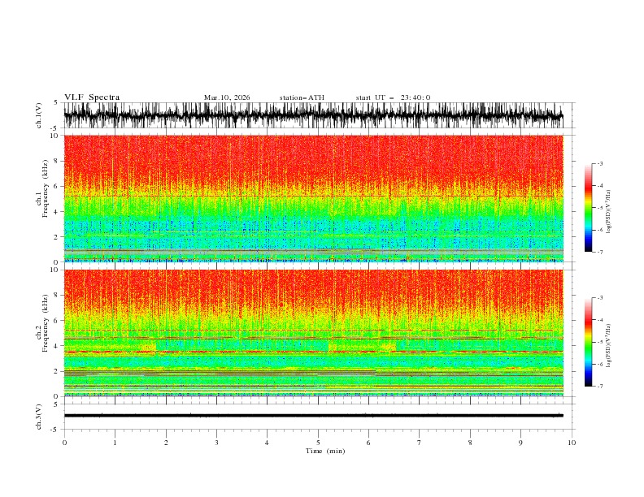Image resolution: width=644 pixels, height=497 pixels.
Task: Click the "ch.3(V)" waveform axis label
Action: [39, 417]
